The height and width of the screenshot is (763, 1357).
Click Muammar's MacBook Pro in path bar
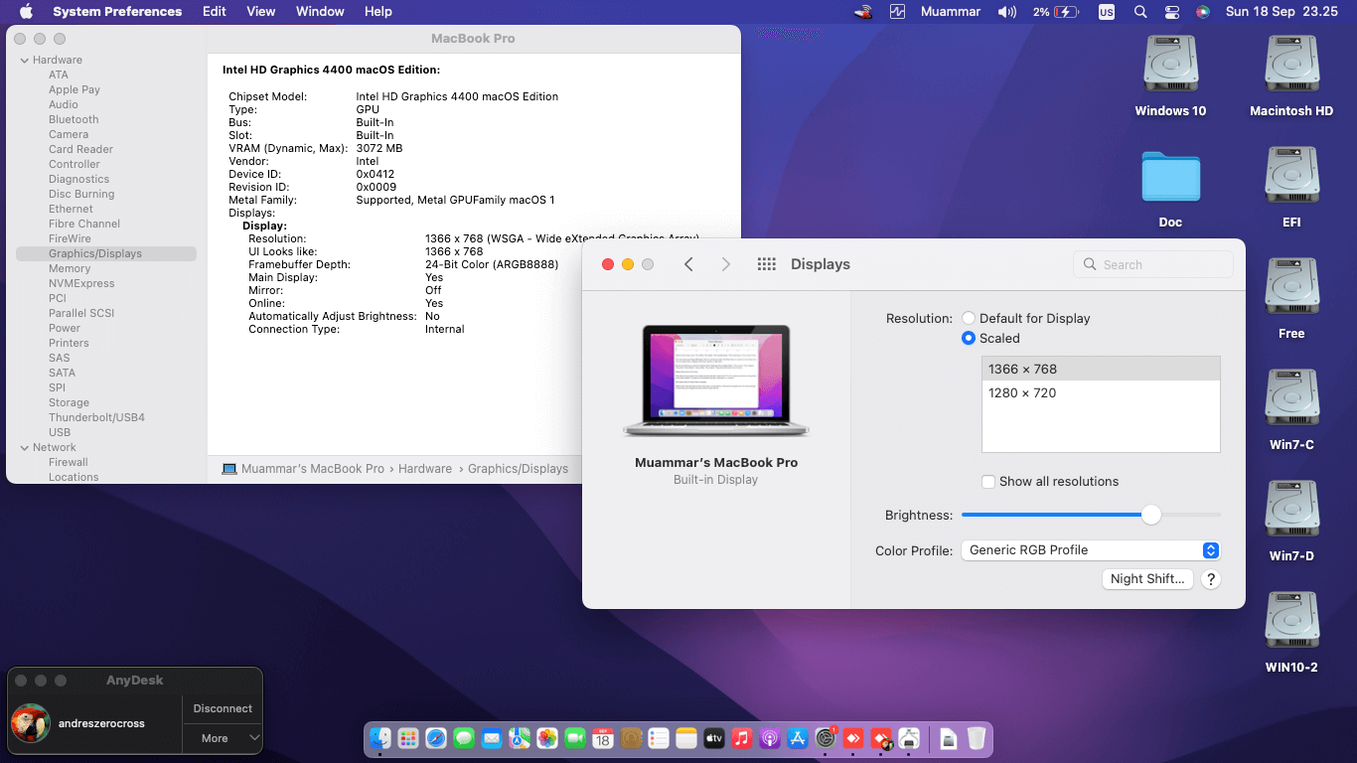pyautogui.click(x=312, y=469)
